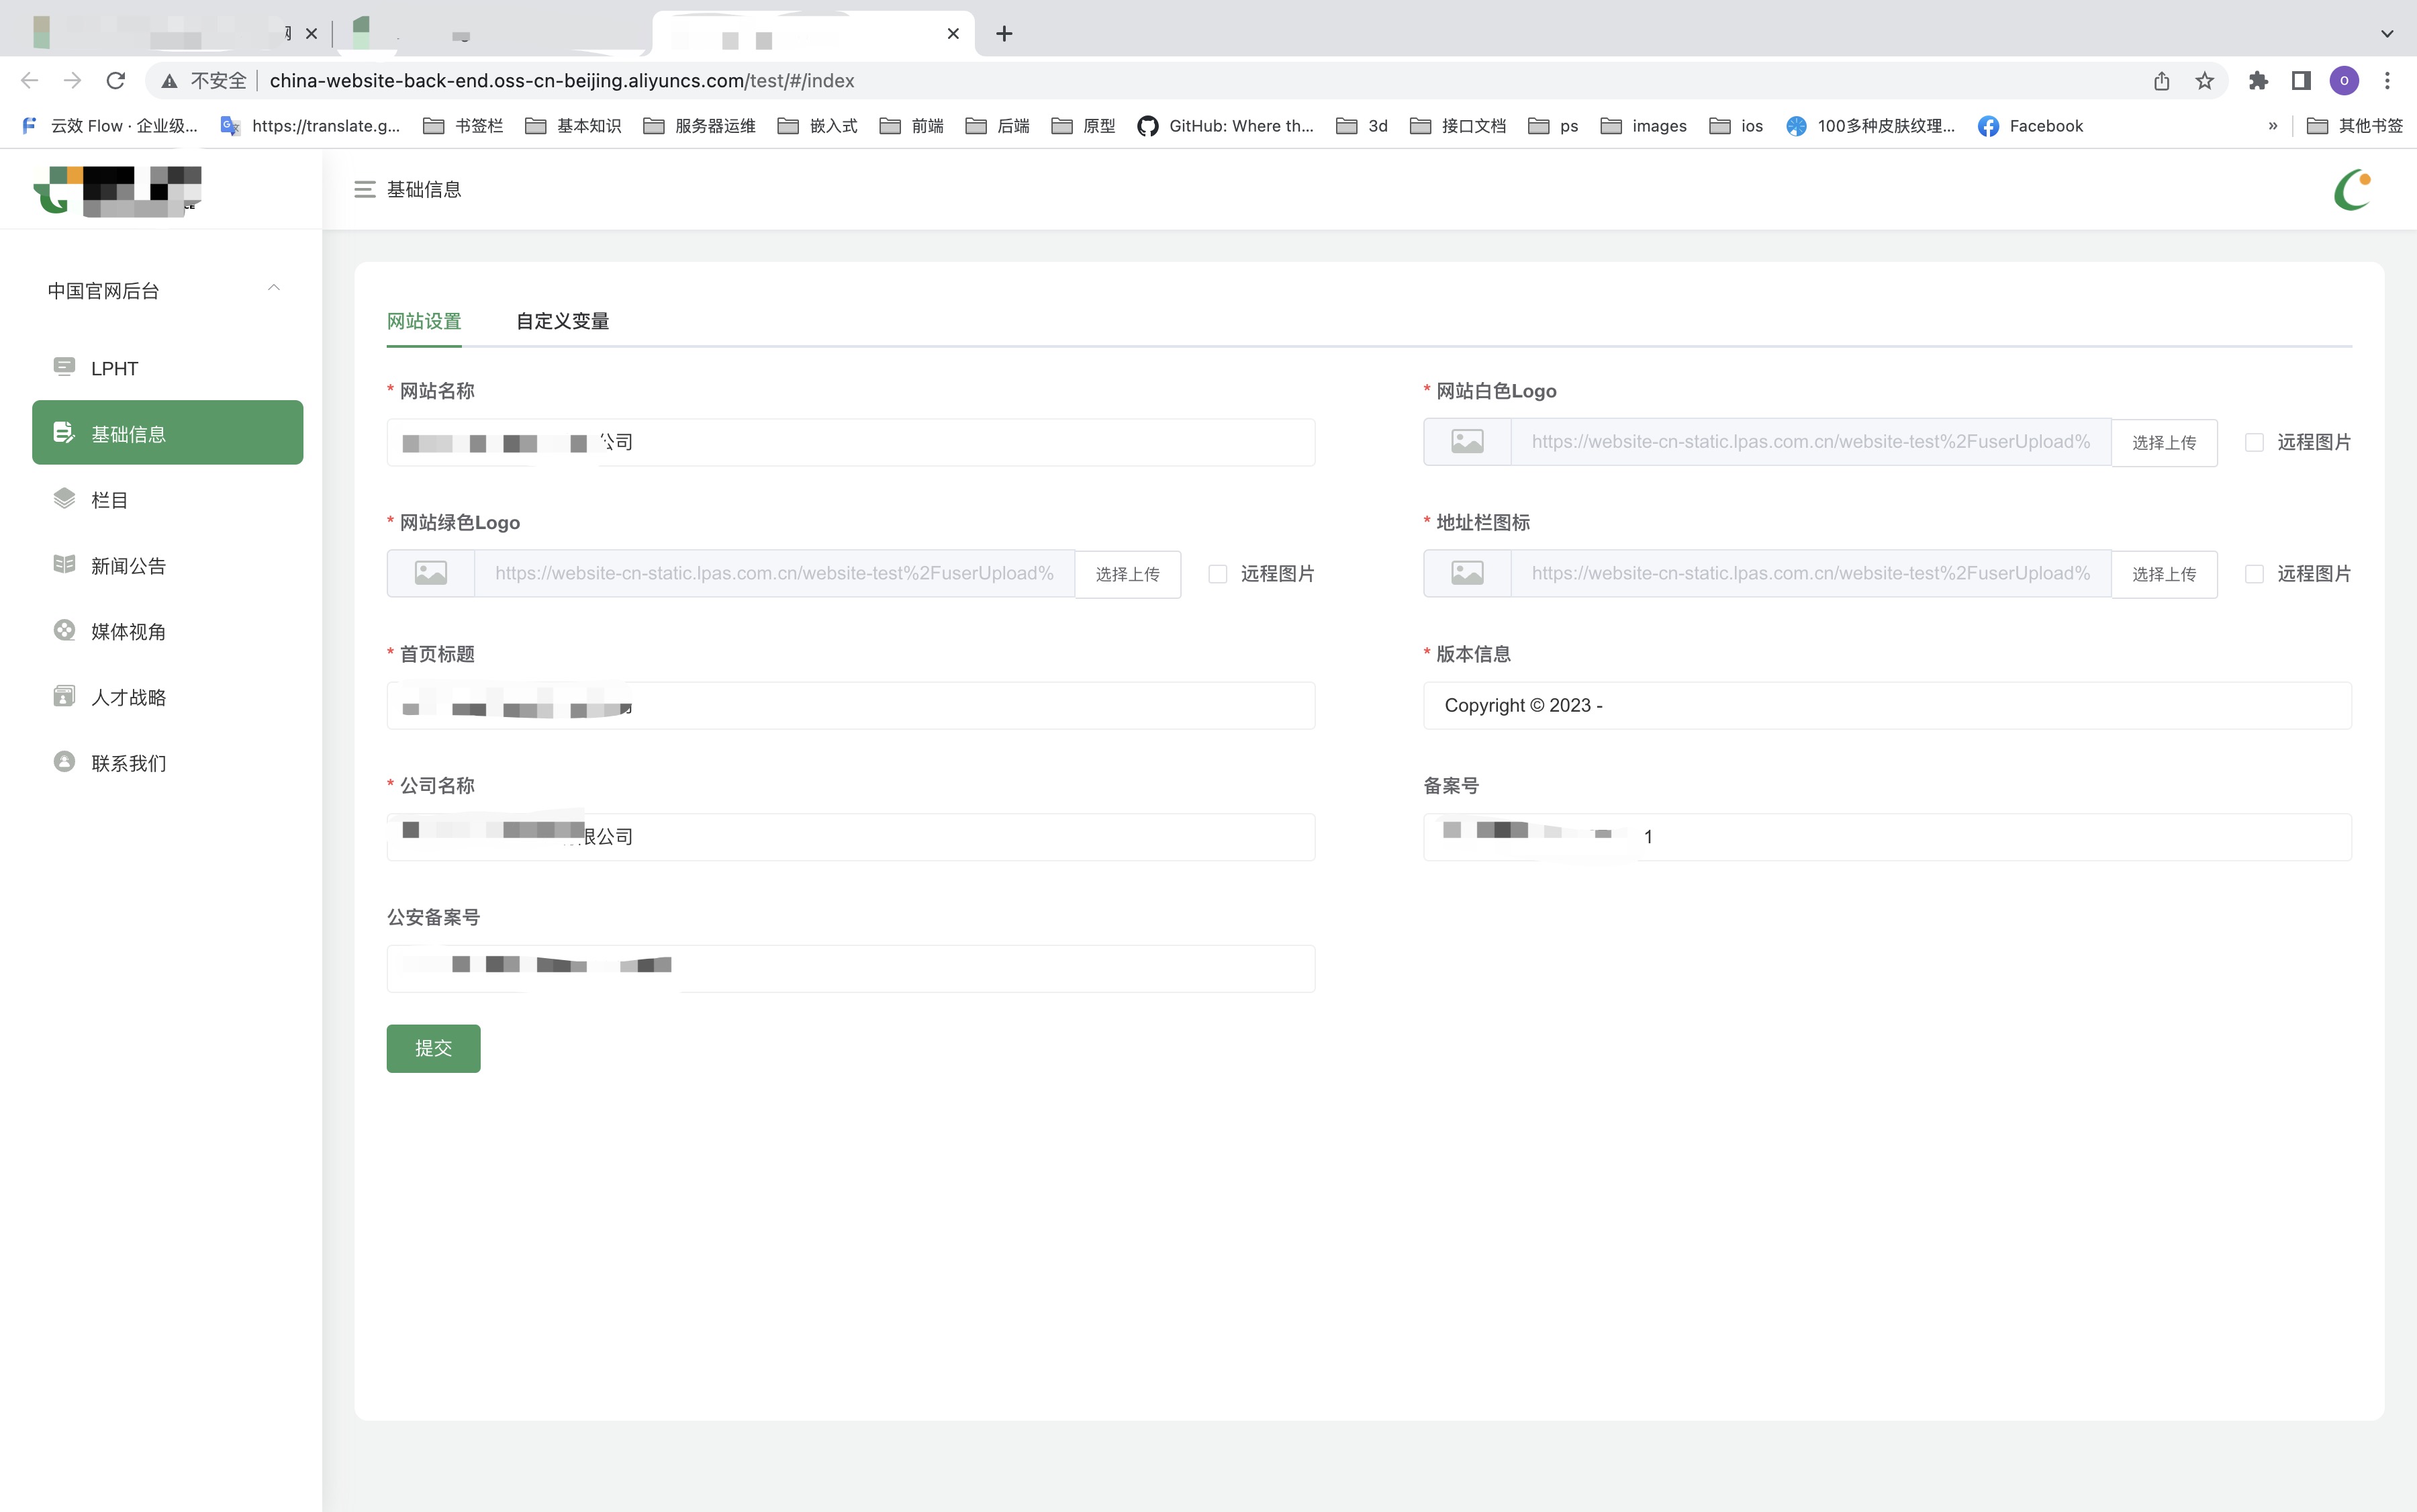Switch to the 自定义变量 tab
This screenshot has height=1512, width=2417.
click(562, 321)
